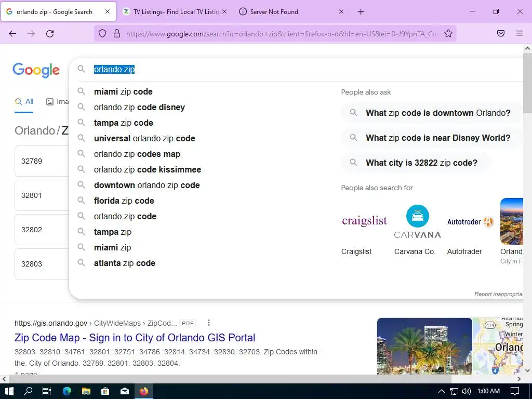This screenshot has height=399, width=532.
Task: Select zip code 32789 card
Action: 42,161
